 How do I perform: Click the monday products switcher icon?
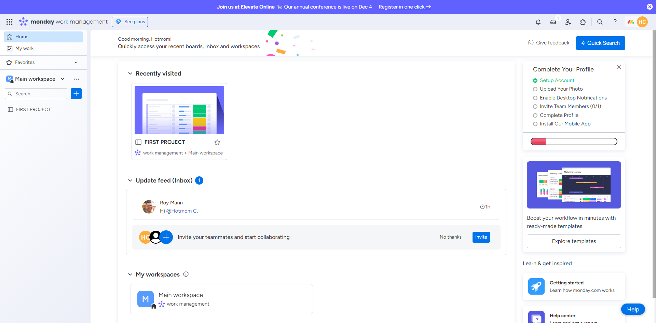(x=631, y=22)
